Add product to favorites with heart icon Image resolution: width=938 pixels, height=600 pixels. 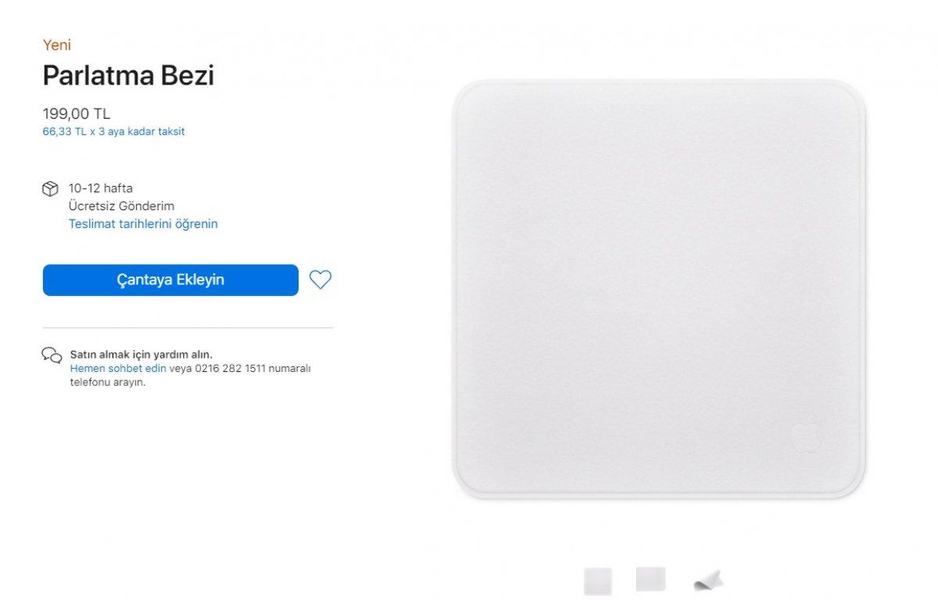click(320, 280)
